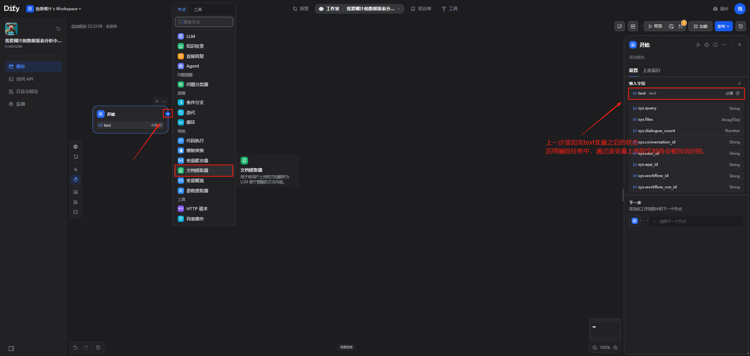Select the 节点 tab in node picker
750x356 pixels.
pos(182,9)
